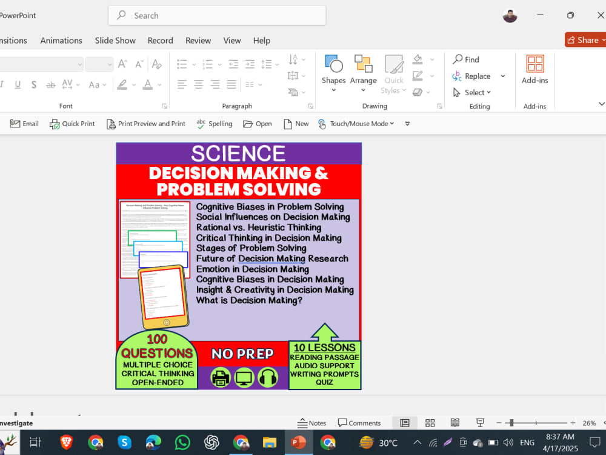Click the Quick Print icon
606x455 pixels.
click(72, 124)
